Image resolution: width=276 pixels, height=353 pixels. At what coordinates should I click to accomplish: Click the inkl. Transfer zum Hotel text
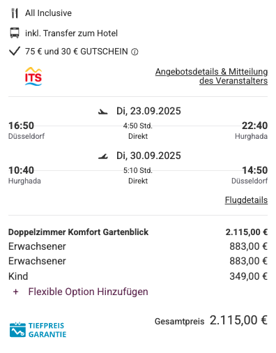(x=71, y=33)
